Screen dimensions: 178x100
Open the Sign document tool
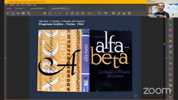point(124,13)
